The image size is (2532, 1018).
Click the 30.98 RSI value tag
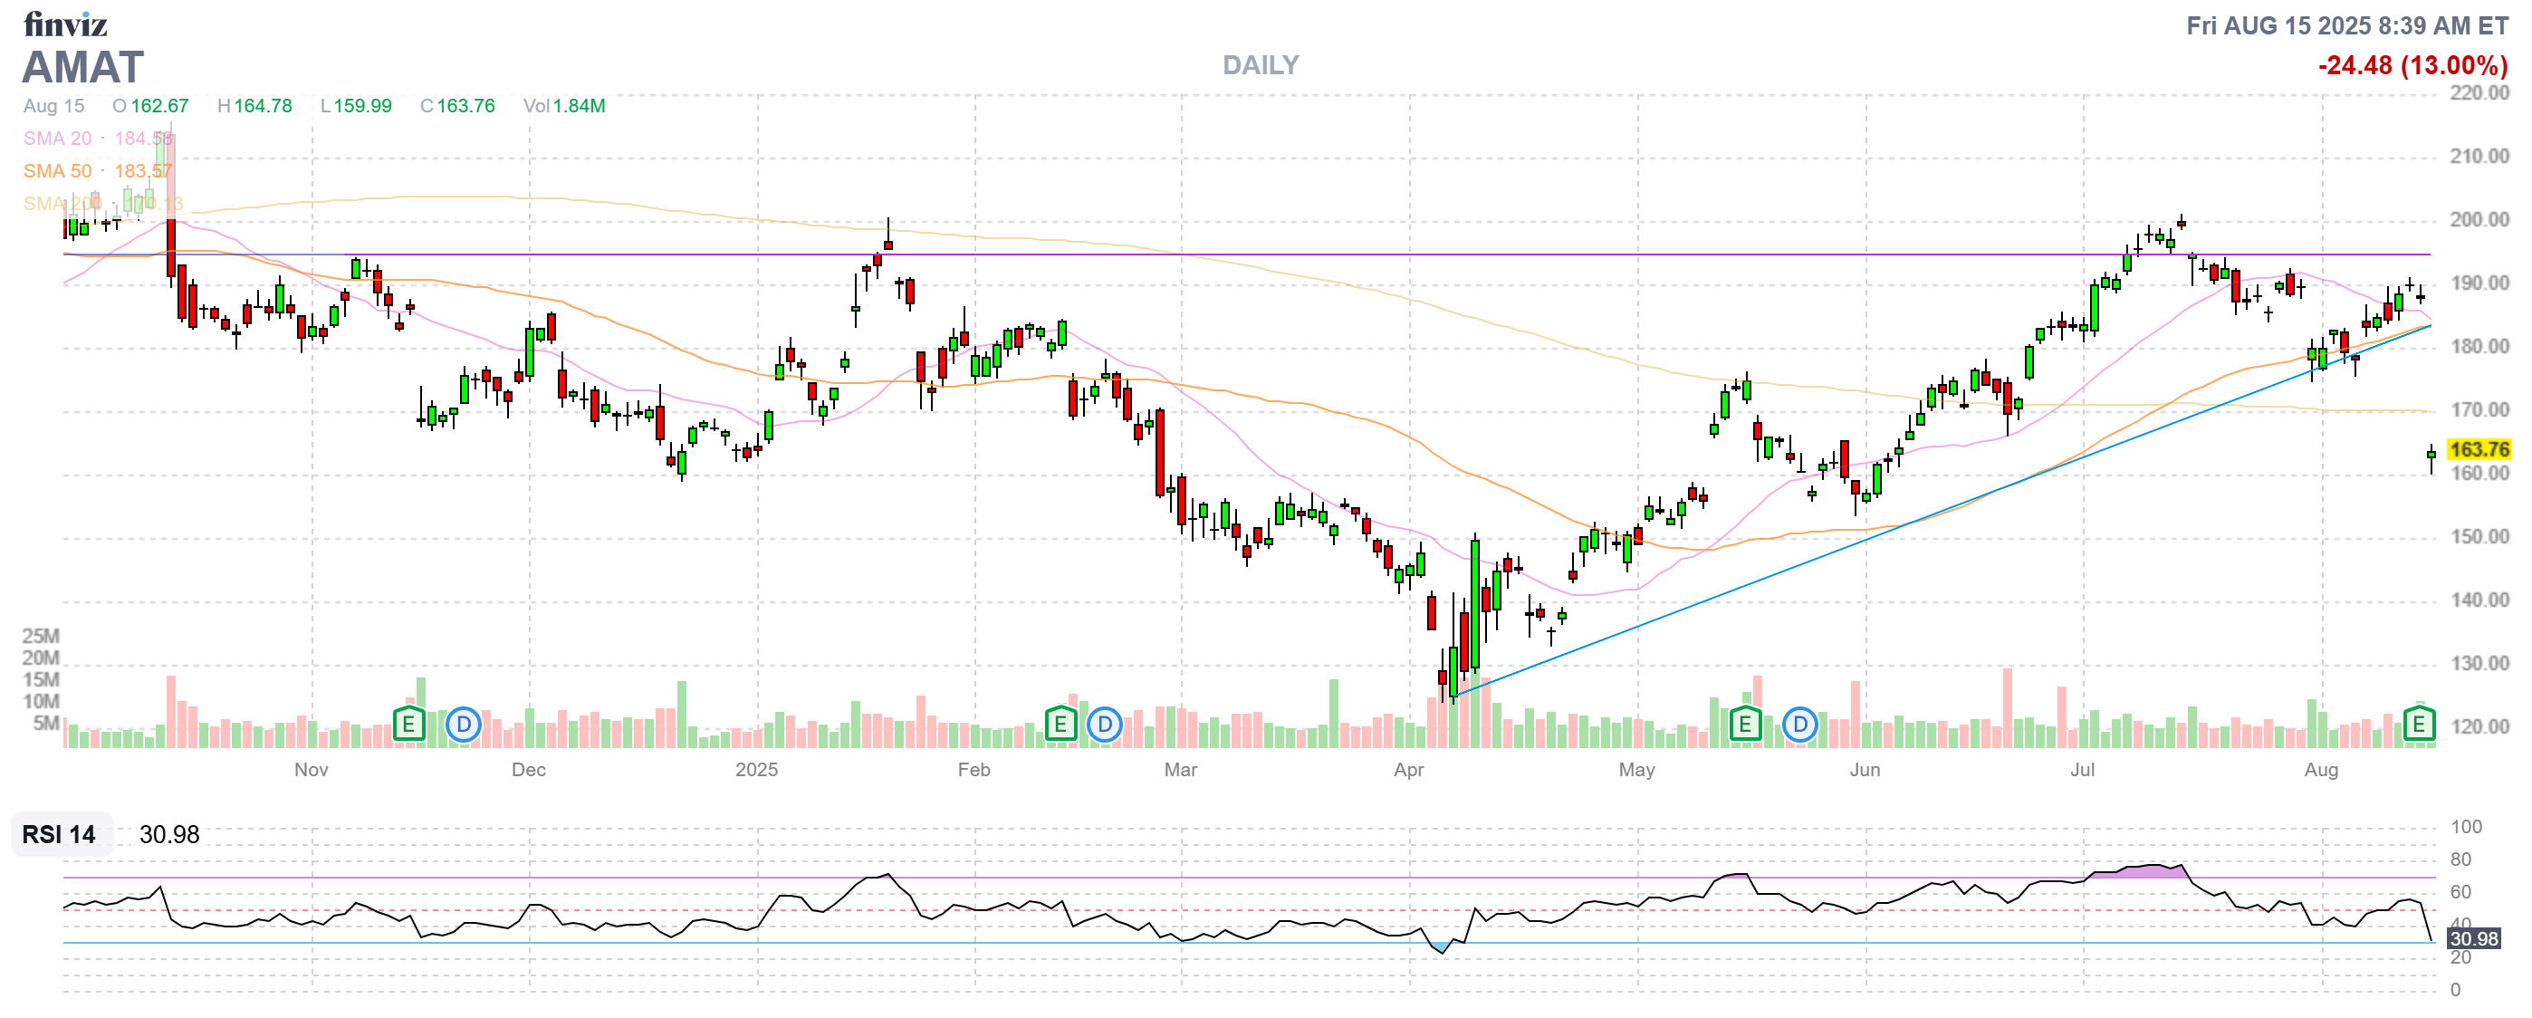click(2472, 938)
